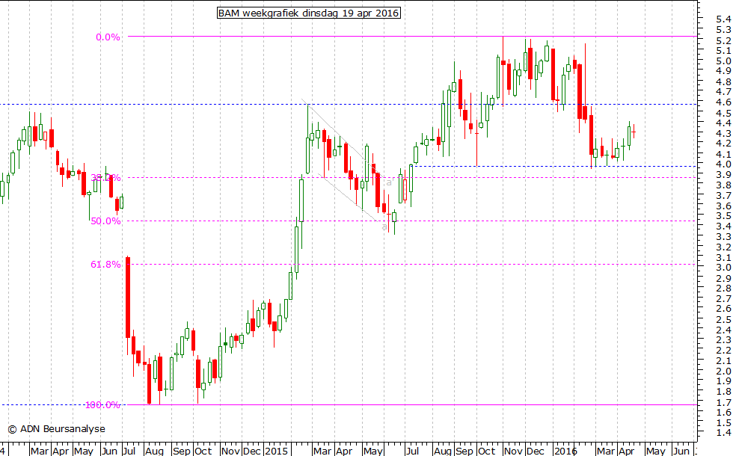Click the '4.4' price axis label

click(x=723, y=123)
